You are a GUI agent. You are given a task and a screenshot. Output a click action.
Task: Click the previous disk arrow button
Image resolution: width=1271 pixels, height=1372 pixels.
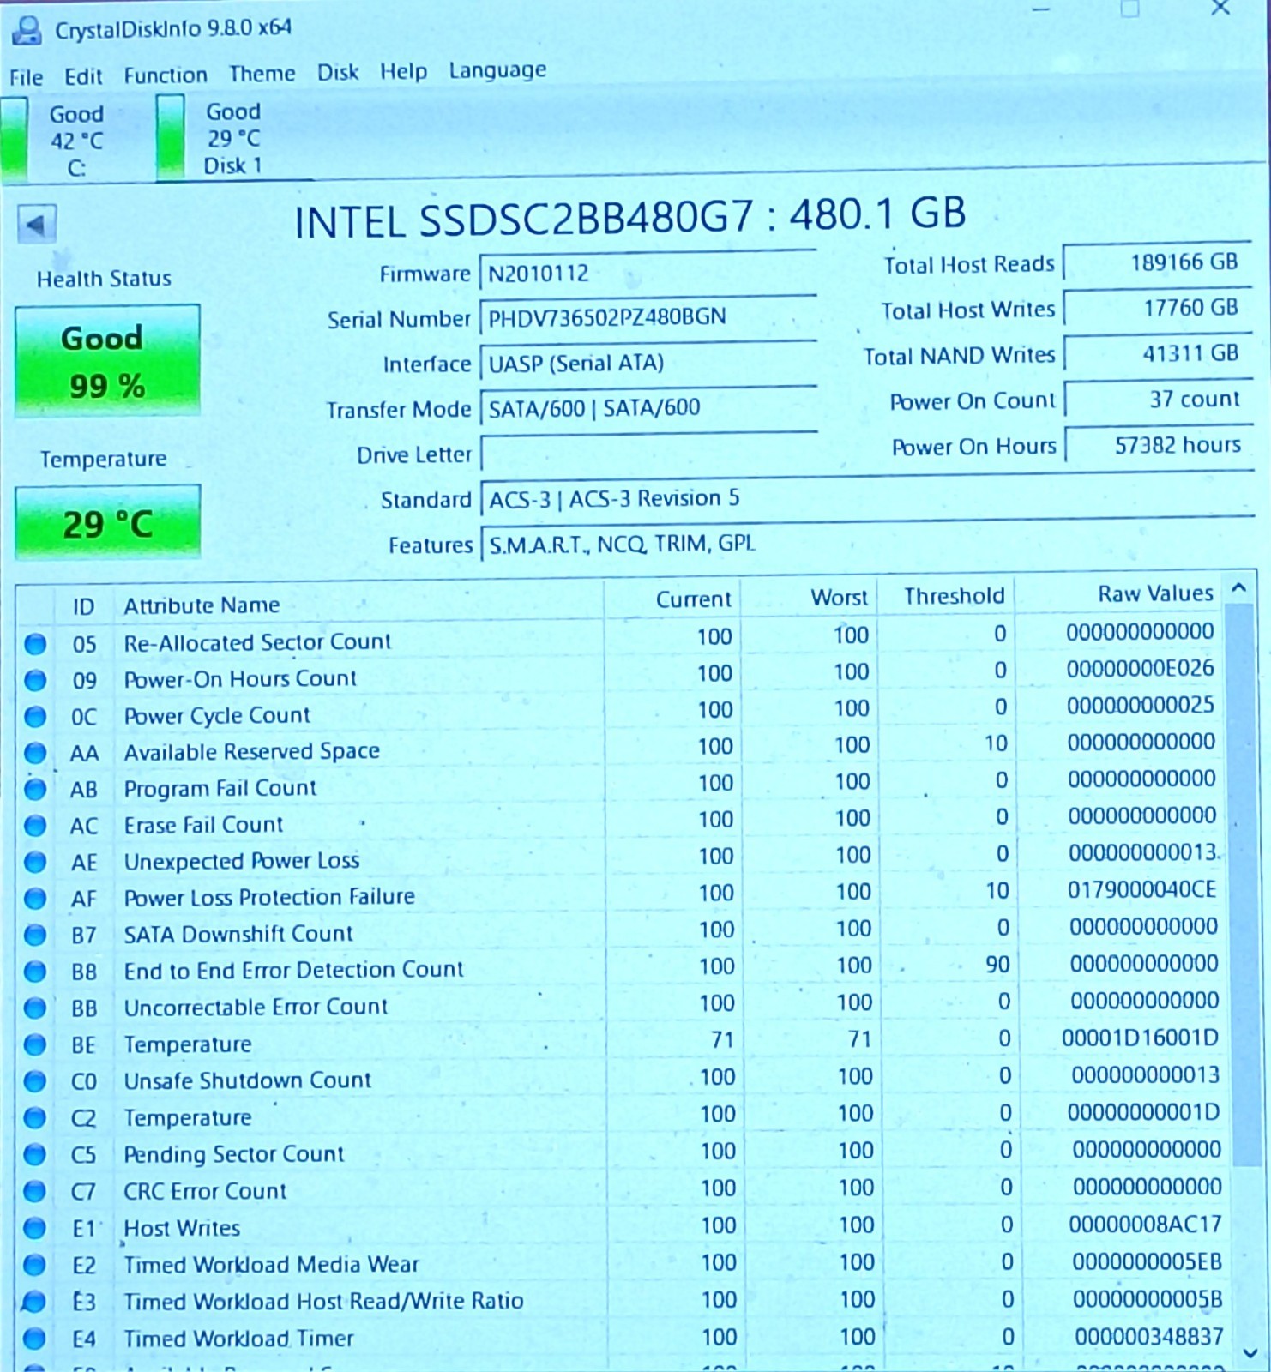(x=37, y=225)
